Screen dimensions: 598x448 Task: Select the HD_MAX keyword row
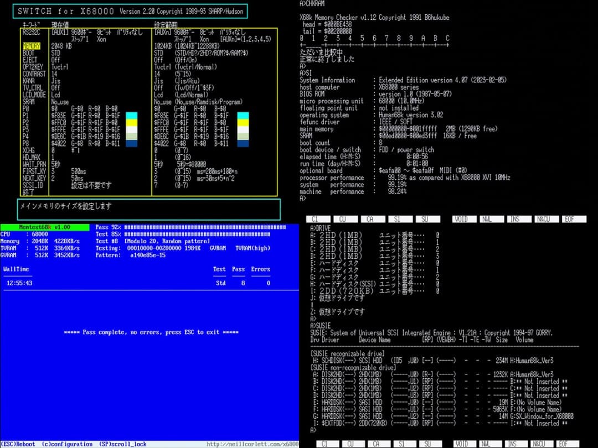(31, 157)
